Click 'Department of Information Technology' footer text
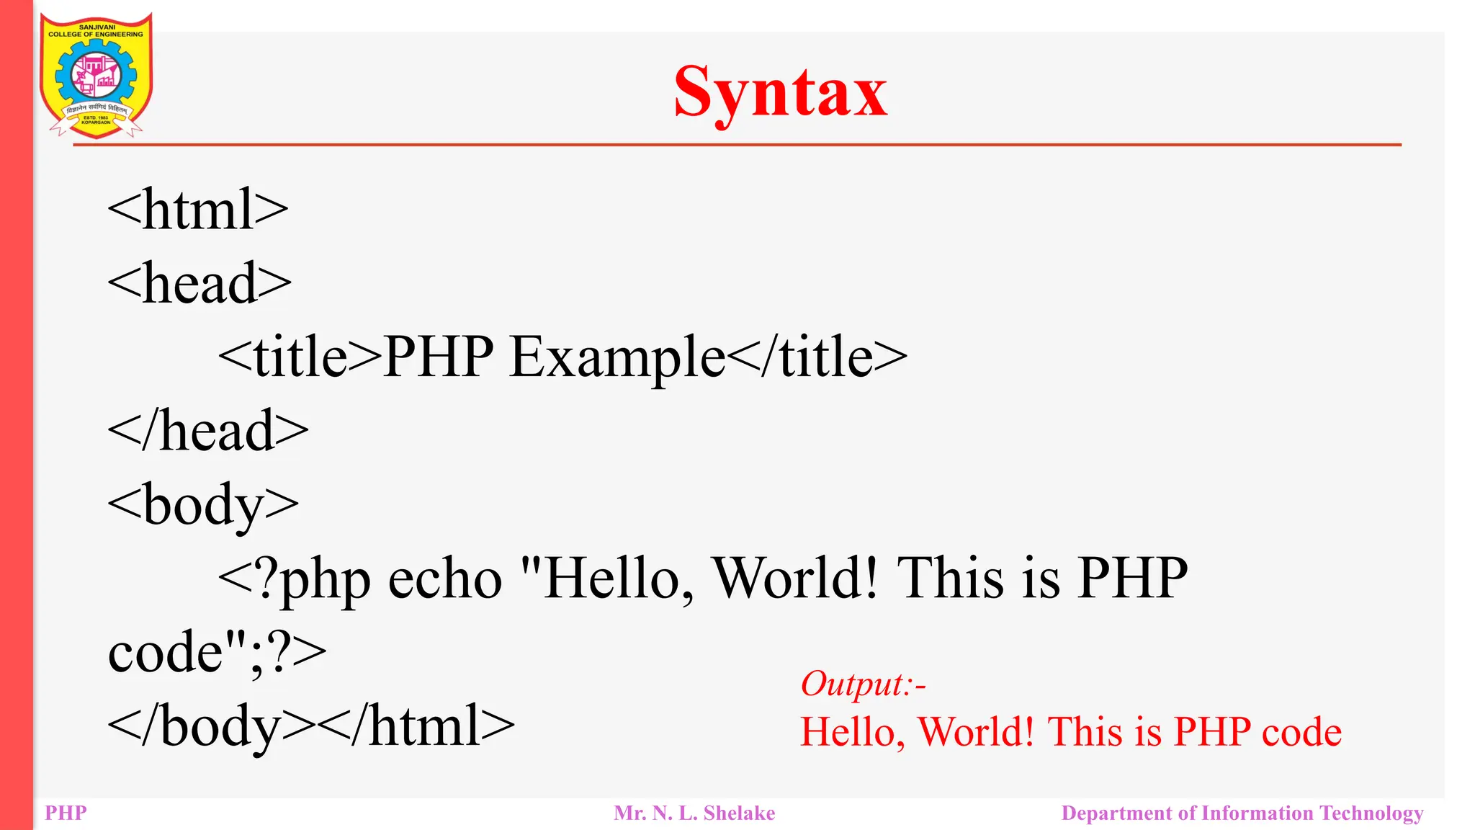 pos(1242,813)
